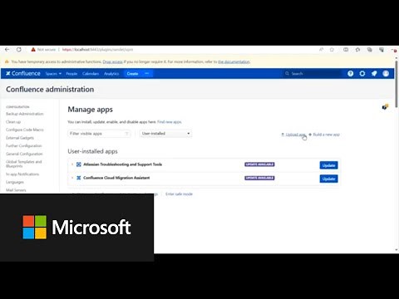This screenshot has height=299, width=399.
Task: Click the browser read aloud icon
Action: point(321,50)
